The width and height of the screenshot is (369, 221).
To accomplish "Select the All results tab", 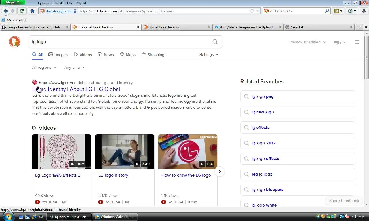I will pyautogui.click(x=37, y=55).
